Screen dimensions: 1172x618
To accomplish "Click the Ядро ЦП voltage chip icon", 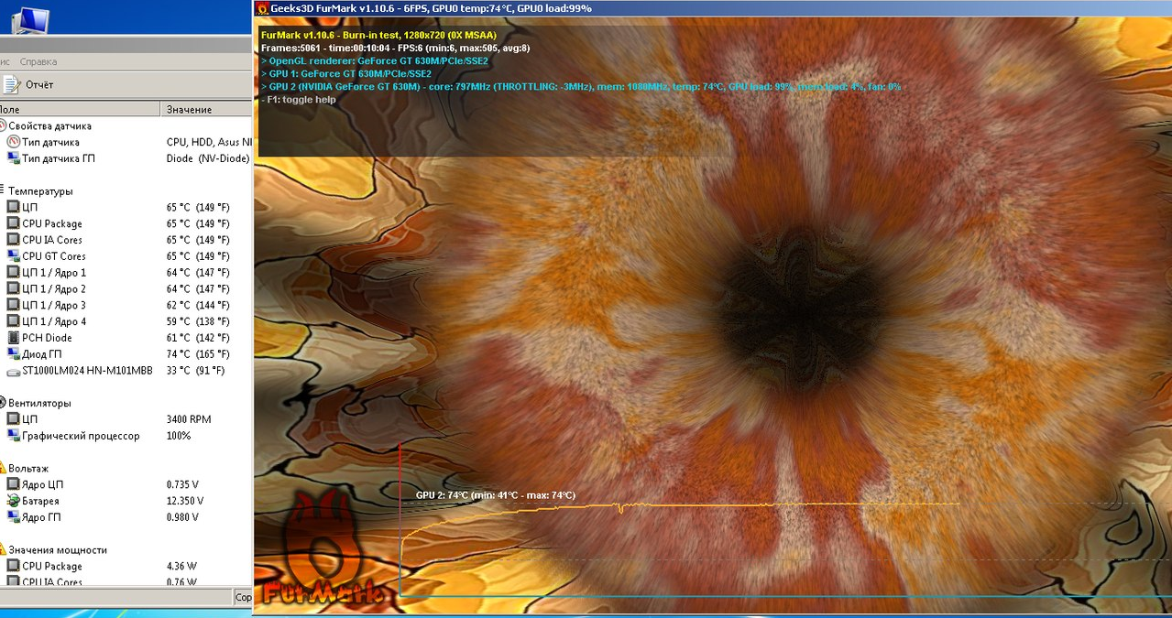I will pyautogui.click(x=13, y=484).
